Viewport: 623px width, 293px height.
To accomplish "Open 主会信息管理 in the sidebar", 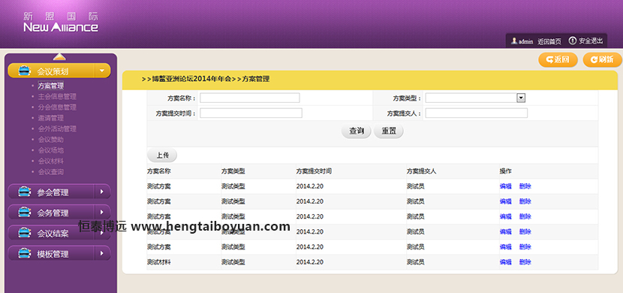I will 57,96.
